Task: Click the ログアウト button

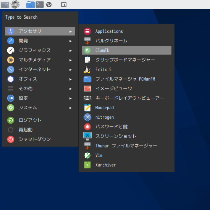Action: click(x=40, y=120)
